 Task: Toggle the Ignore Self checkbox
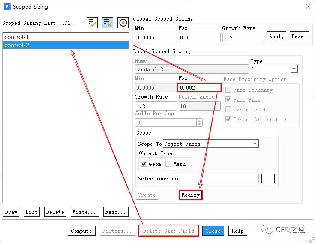[228, 109]
